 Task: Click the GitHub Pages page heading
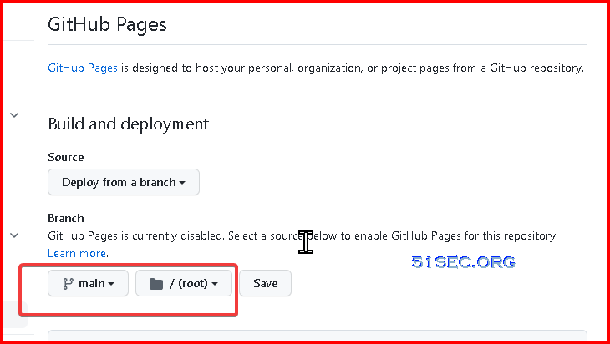tap(107, 24)
